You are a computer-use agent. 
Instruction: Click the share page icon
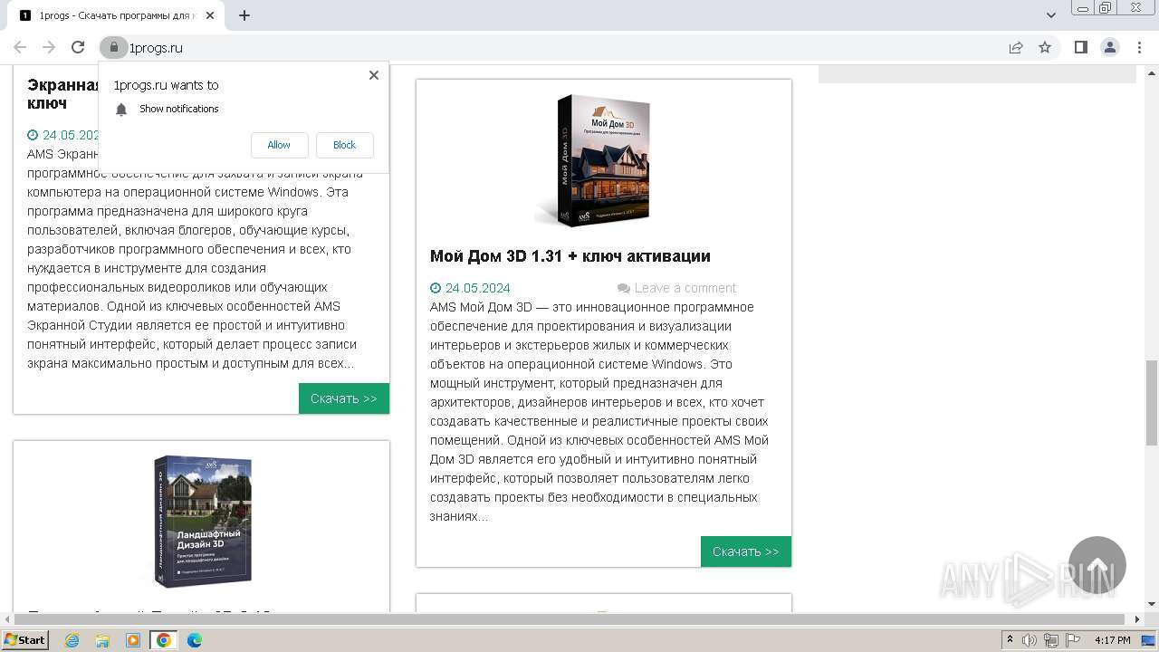tap(1016, 47)
